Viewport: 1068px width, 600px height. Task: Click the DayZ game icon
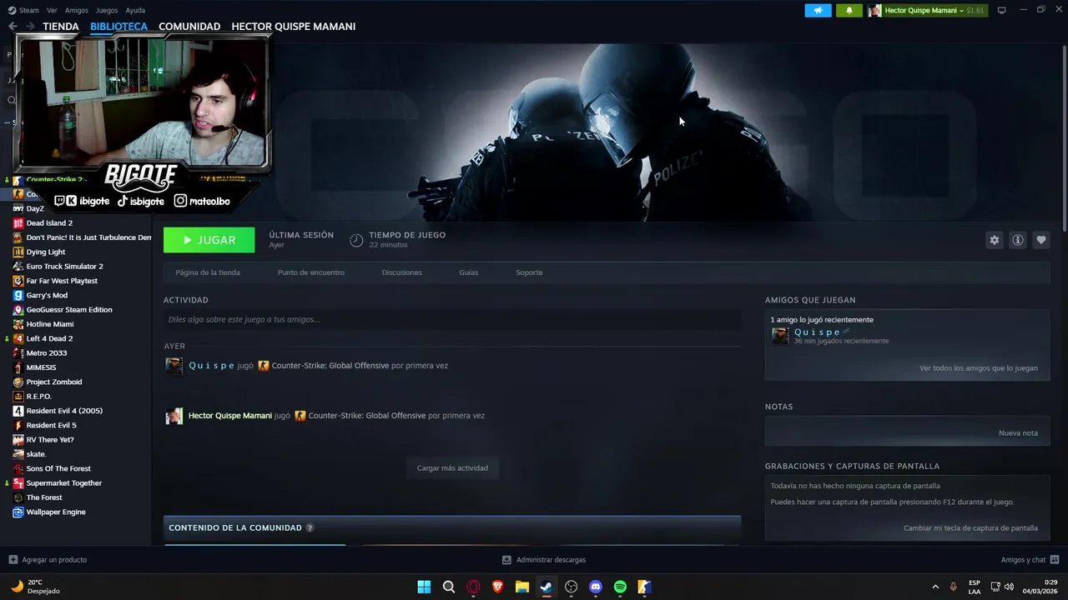(18, 208)
